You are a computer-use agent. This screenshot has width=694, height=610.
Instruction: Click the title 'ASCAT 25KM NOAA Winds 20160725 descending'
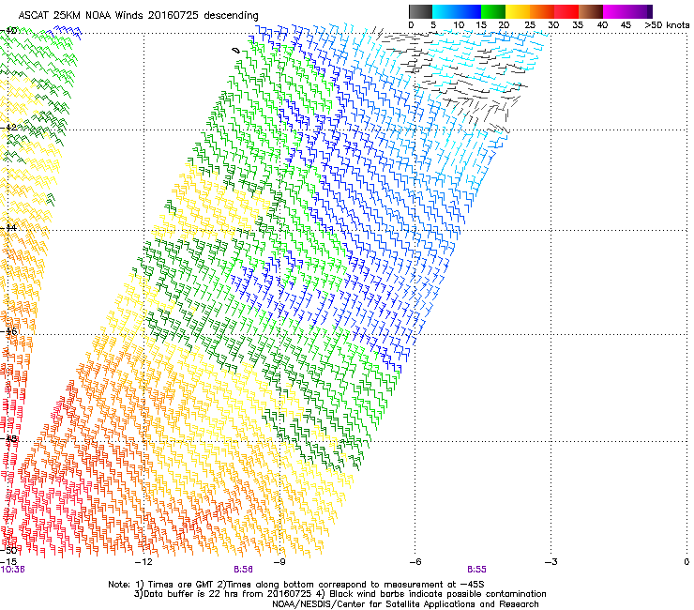coord(138,15)
